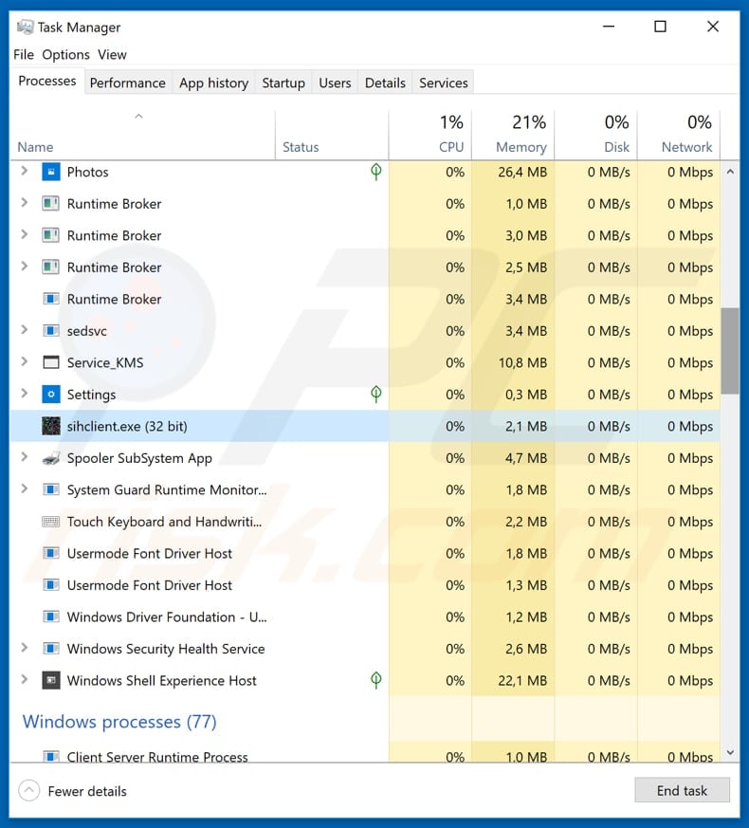This screenshot has height=828, width=749.
Task: Expand the System Guard Runtime Monitor group
Action: tap(24, 489)
